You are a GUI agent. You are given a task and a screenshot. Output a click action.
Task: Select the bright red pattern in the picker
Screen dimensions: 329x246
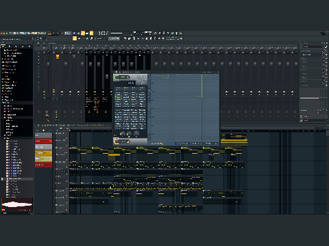pyautogui.click(x=43, y=141)
